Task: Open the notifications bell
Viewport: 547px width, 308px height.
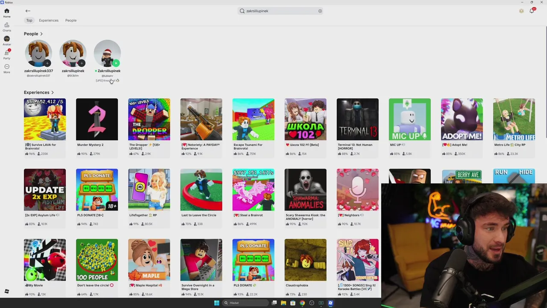Action: coord(532,11)
